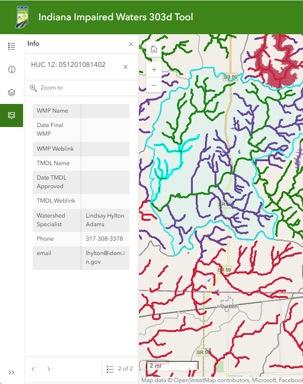Zoom in on the map

tap(154, 69)
